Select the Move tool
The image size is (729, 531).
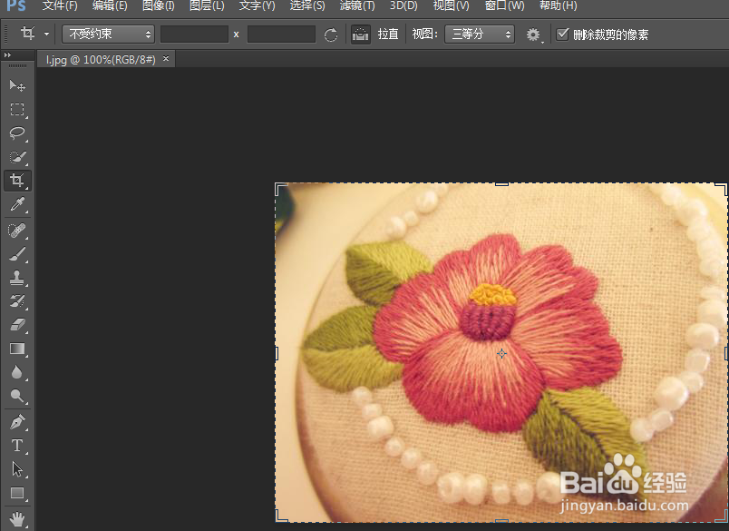pos(17,85)
